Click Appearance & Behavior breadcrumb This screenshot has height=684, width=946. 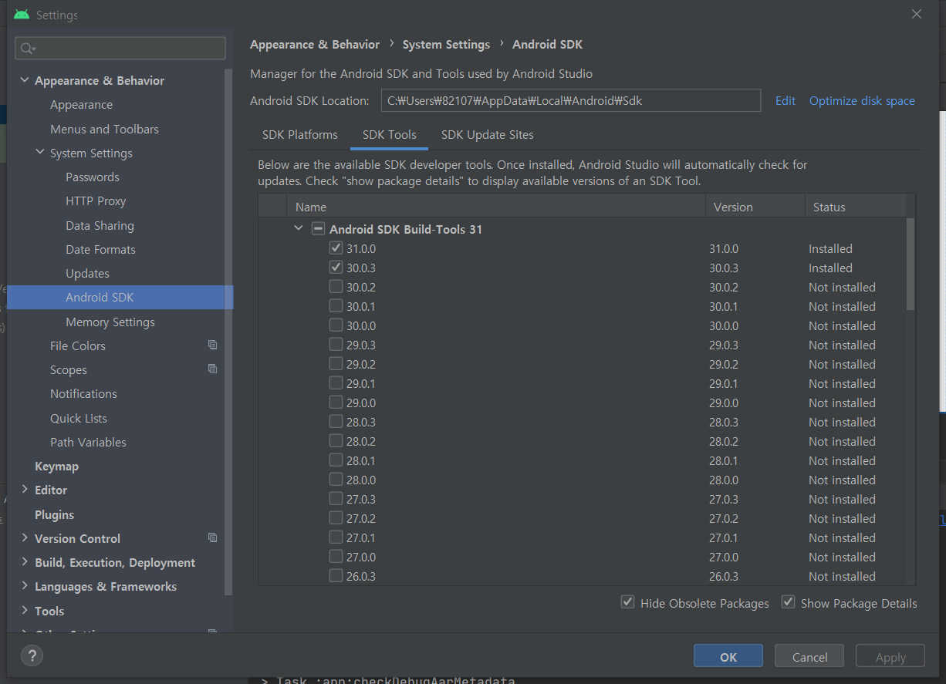315,45
